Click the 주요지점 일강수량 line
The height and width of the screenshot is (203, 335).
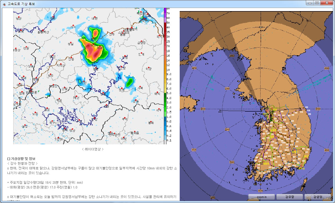(x=45, y=182)
